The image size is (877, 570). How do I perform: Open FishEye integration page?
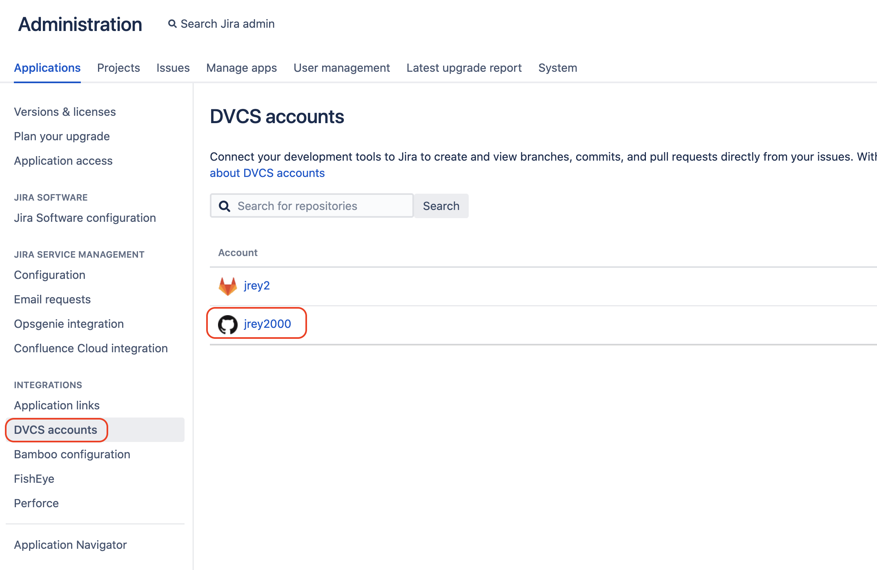click(x=34, y=479)
